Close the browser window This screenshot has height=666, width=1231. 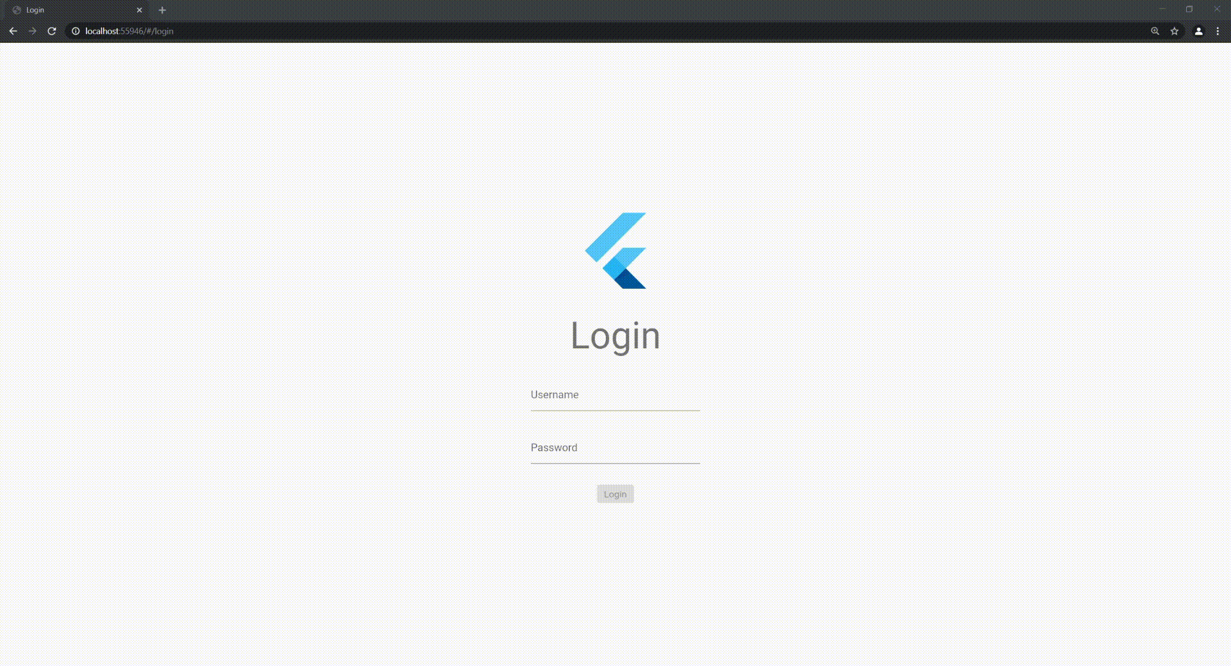coord(1217,9)
